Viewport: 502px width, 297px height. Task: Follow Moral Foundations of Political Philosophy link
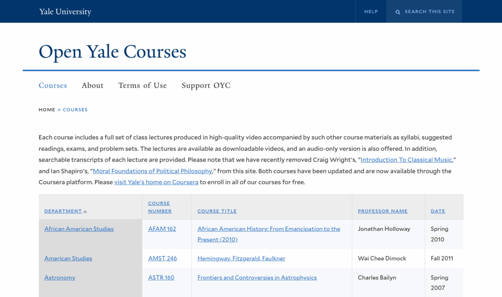[152, 171]
